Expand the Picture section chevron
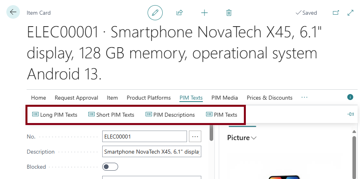This screenshot has height=179, width=360. click(254, 138)
